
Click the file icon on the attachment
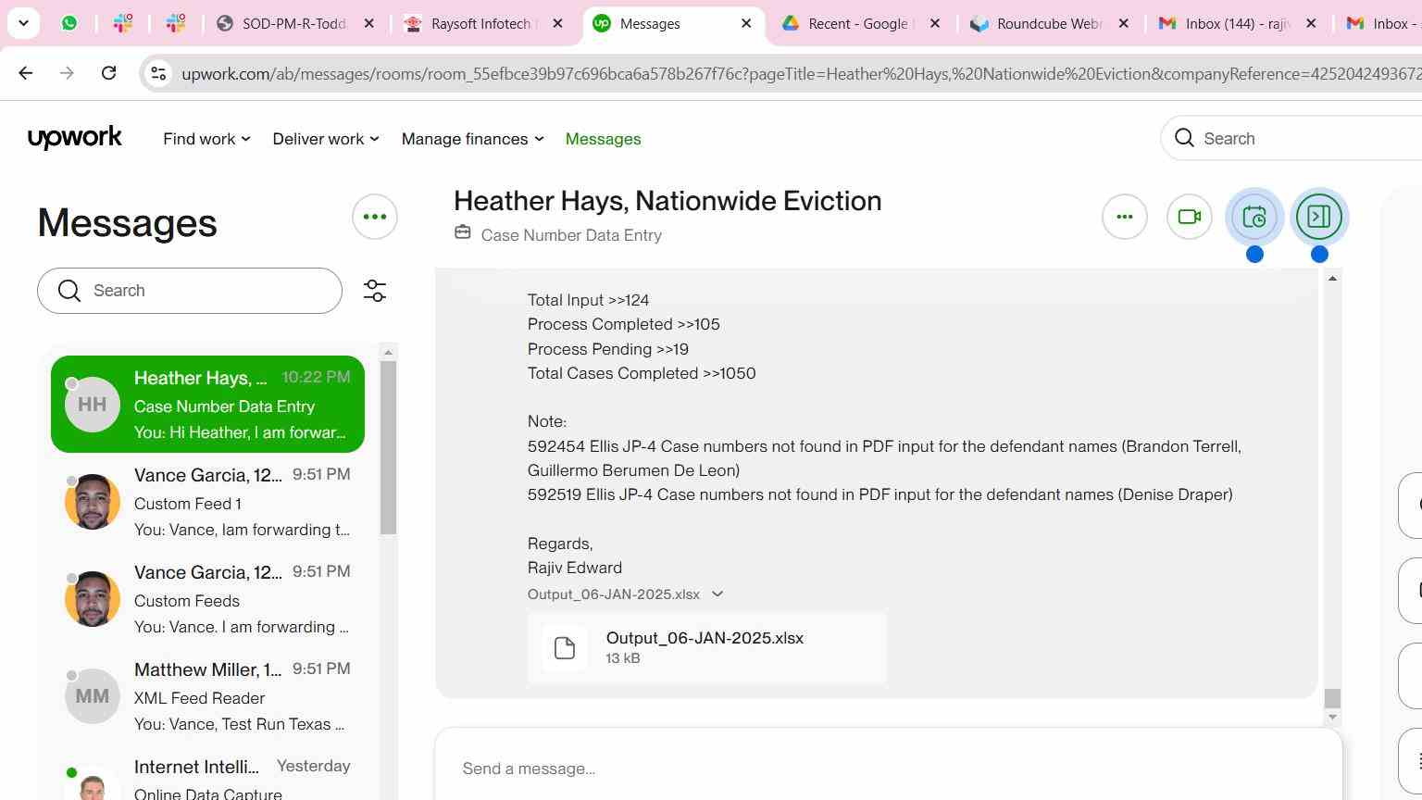(x=565, y=647)
